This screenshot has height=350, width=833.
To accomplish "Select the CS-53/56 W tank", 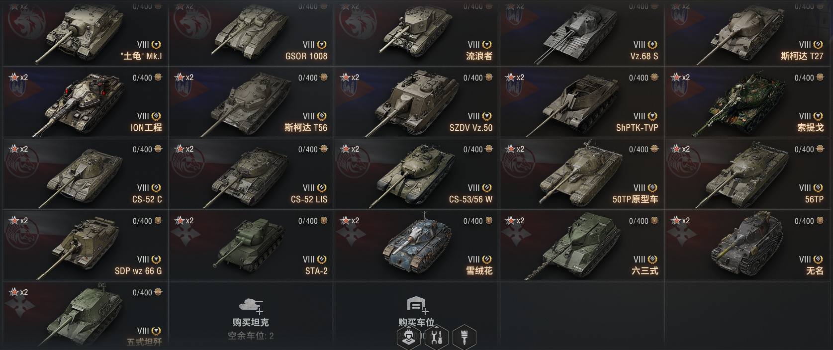I will pyautogui.click(x=416, y=175).
